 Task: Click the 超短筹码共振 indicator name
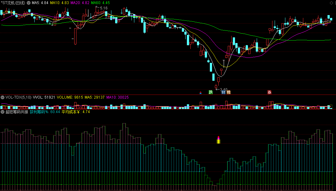click(17, 112)
